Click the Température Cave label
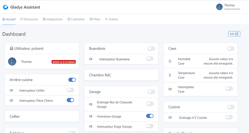 click(186, 75)
